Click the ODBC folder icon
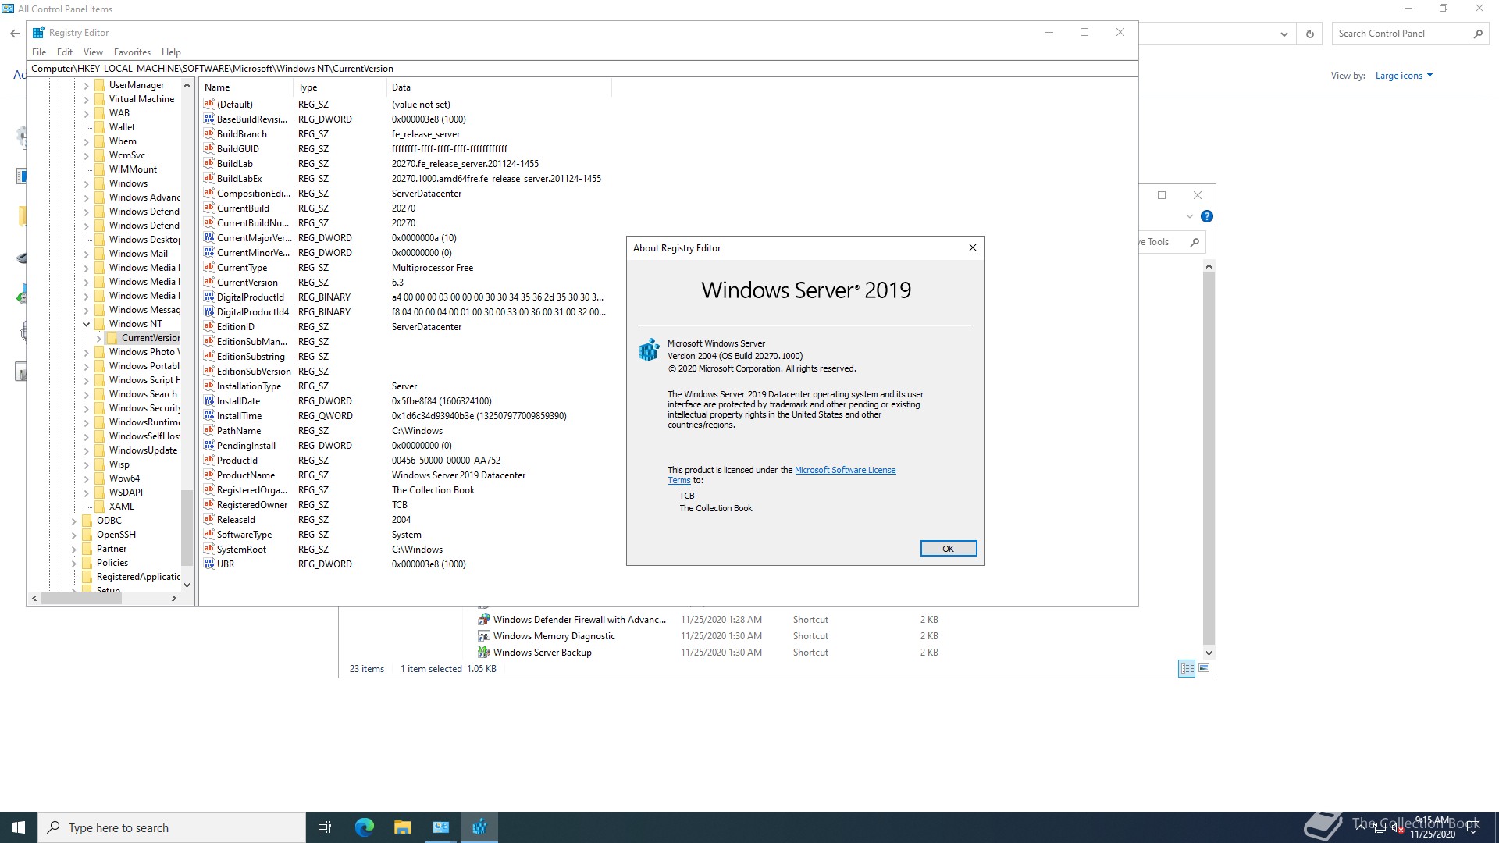This screenshot has height=843, width=1499. [87, 521]
